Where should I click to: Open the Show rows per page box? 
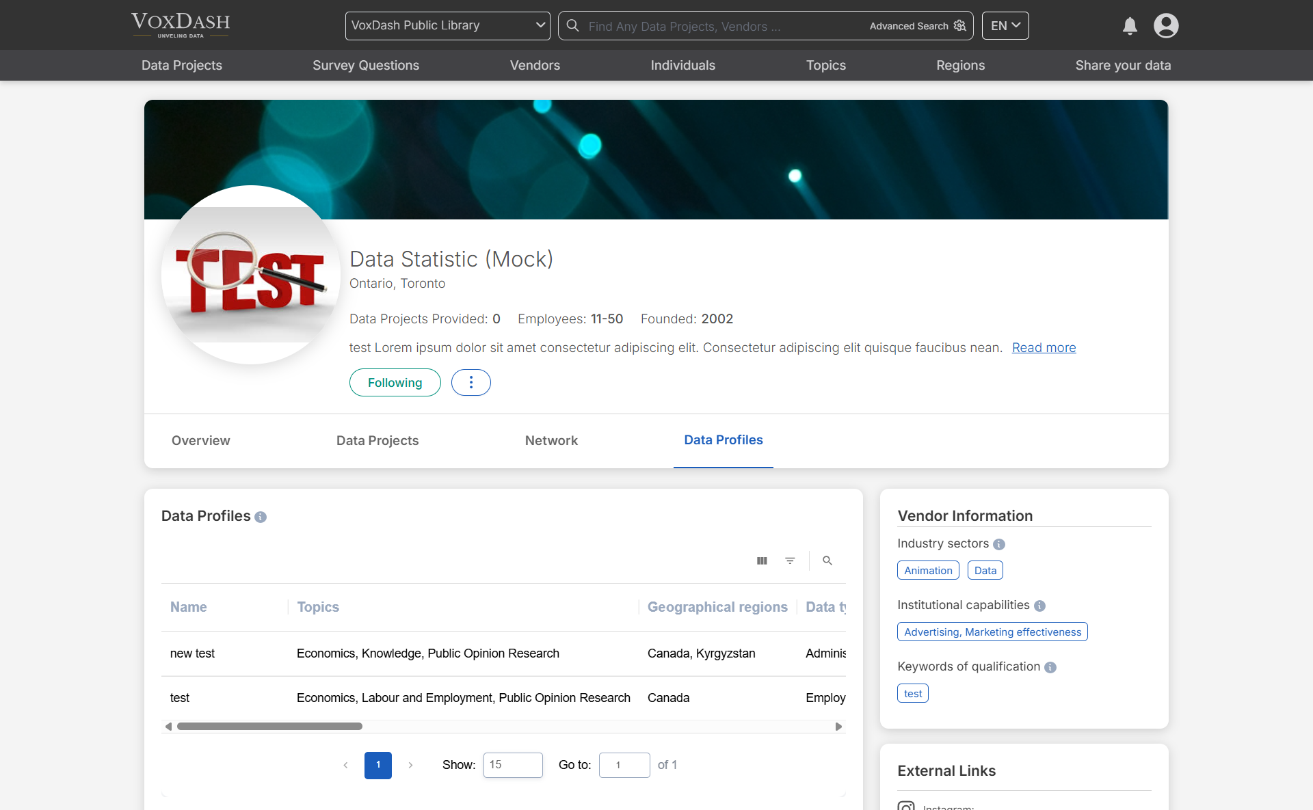click(512, 765)
